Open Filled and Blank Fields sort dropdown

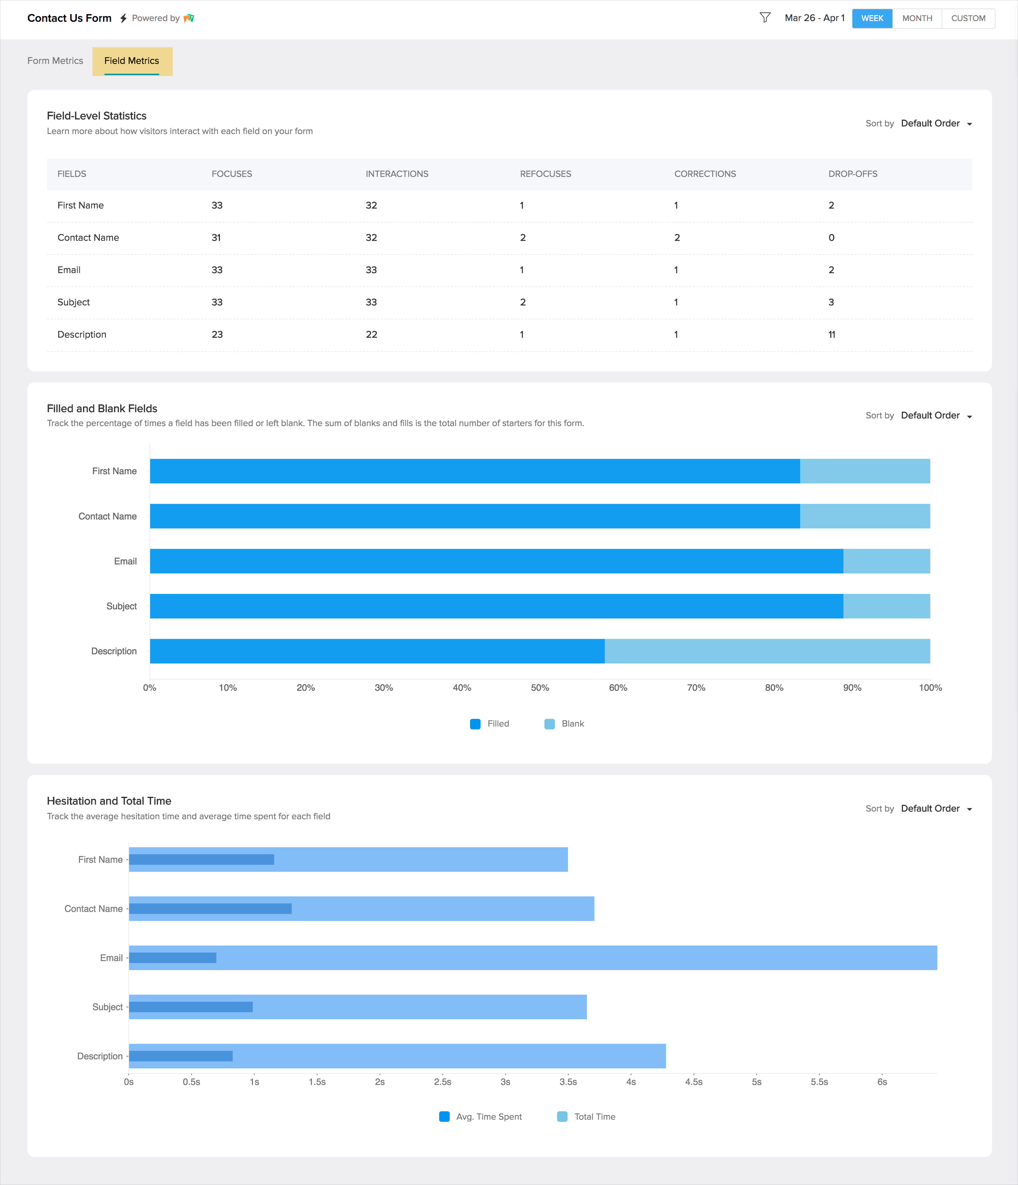click(x=936, y=416)
